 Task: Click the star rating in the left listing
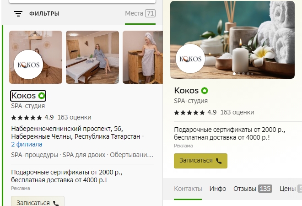tap(27, 117)
